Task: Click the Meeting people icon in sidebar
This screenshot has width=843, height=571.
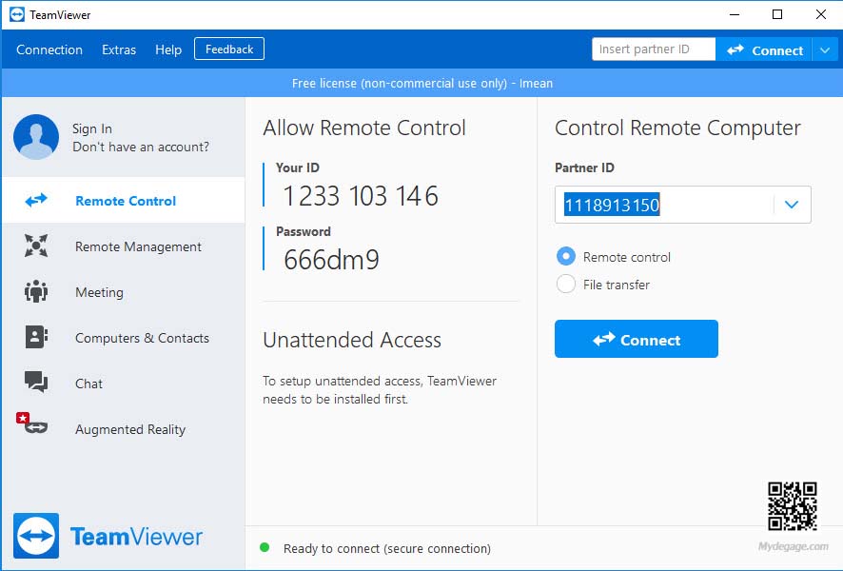Action: coord(36,291)
